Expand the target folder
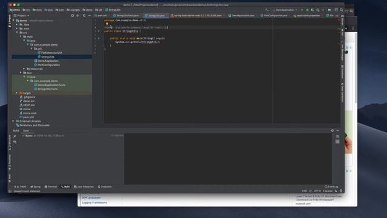387x218 pixels. pos(17,93)
